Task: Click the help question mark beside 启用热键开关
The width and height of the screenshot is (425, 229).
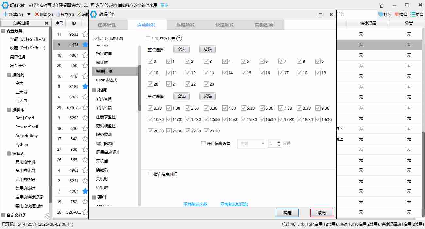Action: 179,39
